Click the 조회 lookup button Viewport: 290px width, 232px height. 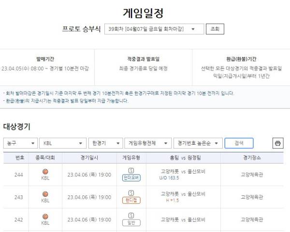215,29
